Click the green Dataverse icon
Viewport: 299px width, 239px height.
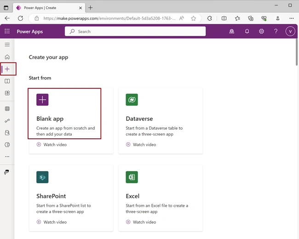(132, 100)
